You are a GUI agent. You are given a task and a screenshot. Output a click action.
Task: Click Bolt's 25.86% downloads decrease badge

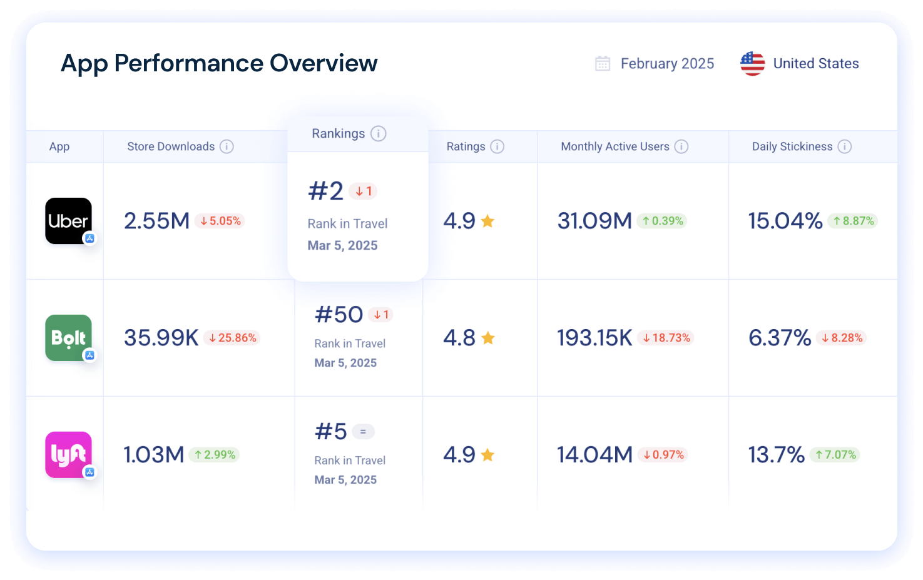pyautogui.click(x=232, y=338)
